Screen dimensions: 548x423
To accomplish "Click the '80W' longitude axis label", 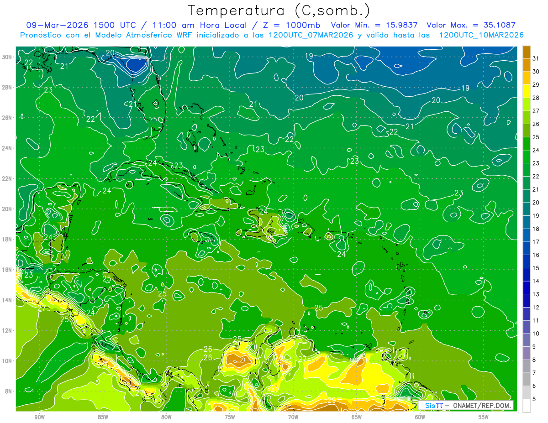I will coord(166,417).
